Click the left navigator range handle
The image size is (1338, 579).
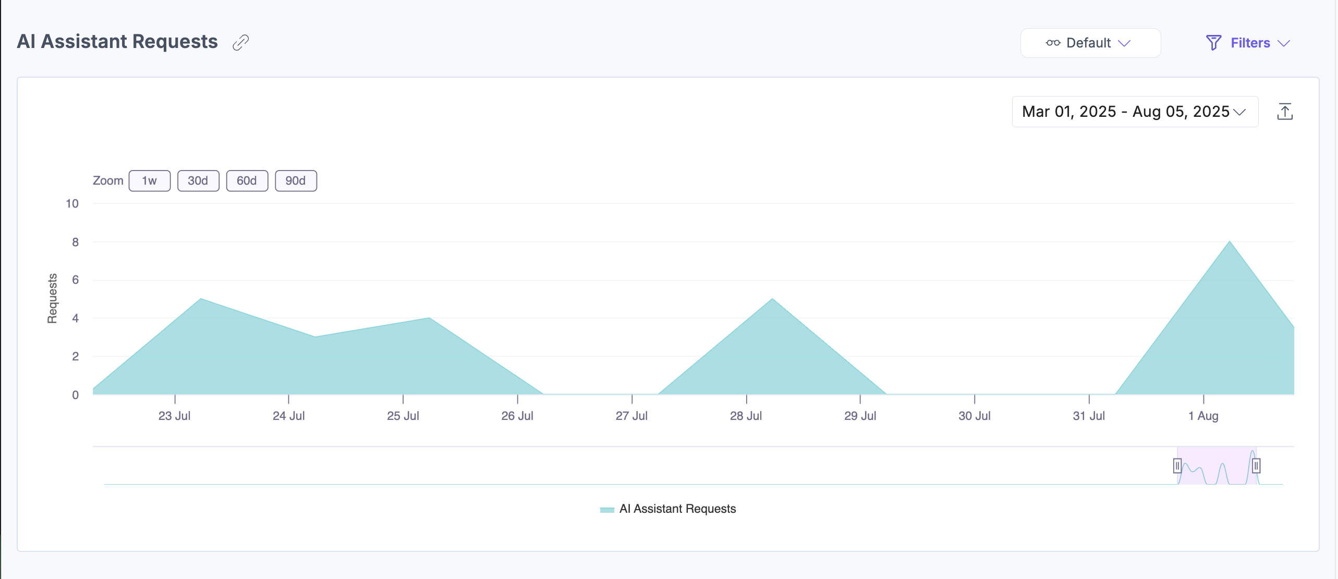[1177, 465]
